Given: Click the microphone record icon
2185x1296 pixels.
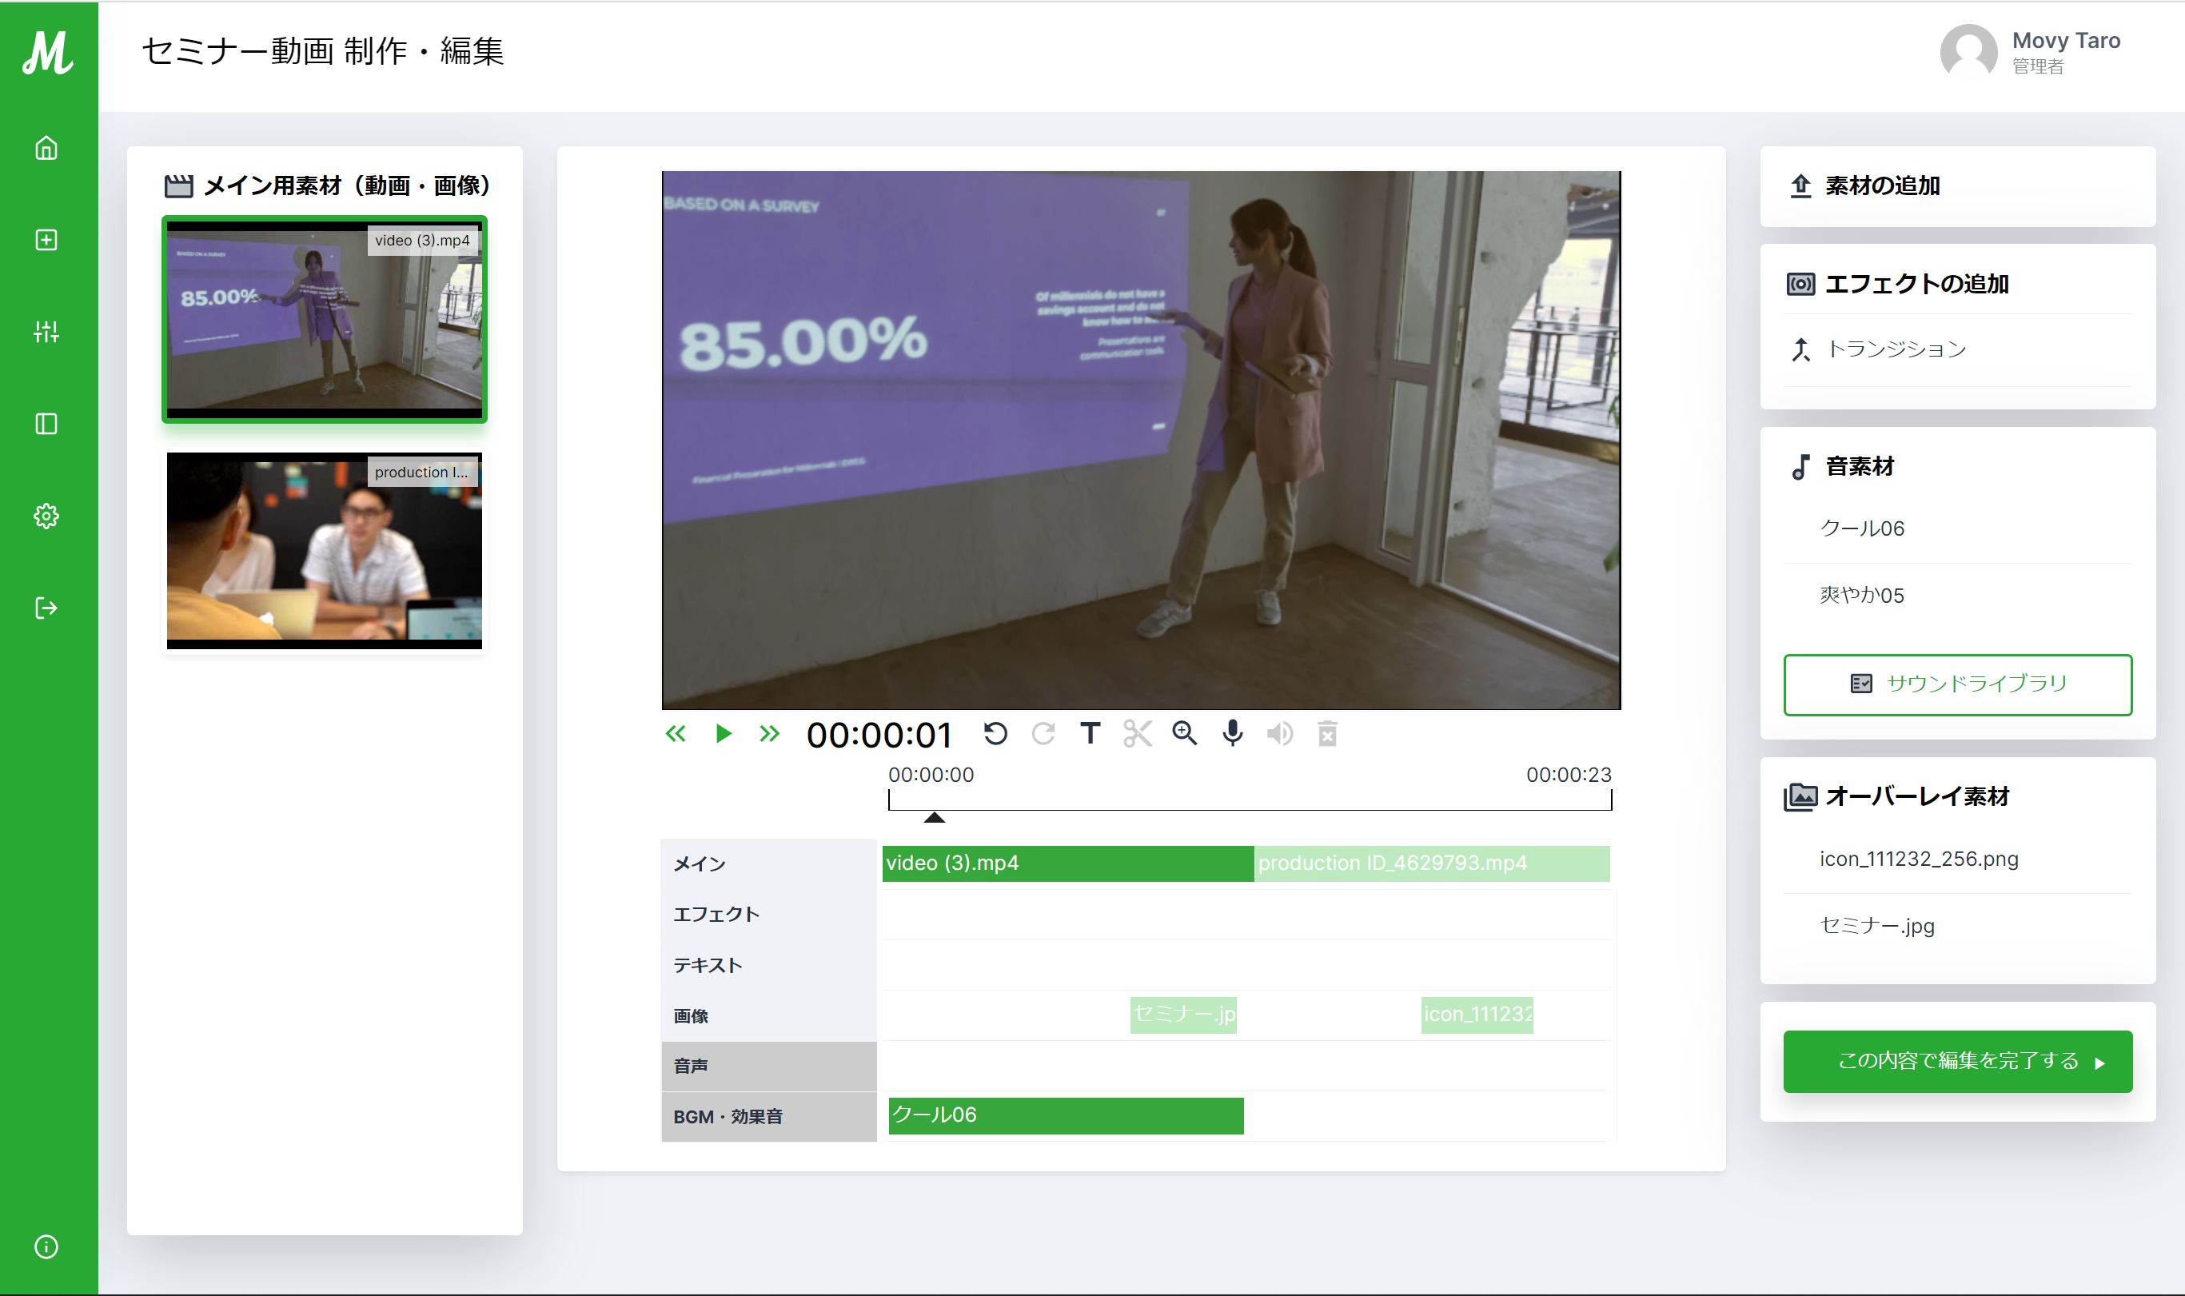Looking at the screenshot, I should [1232, 734].
